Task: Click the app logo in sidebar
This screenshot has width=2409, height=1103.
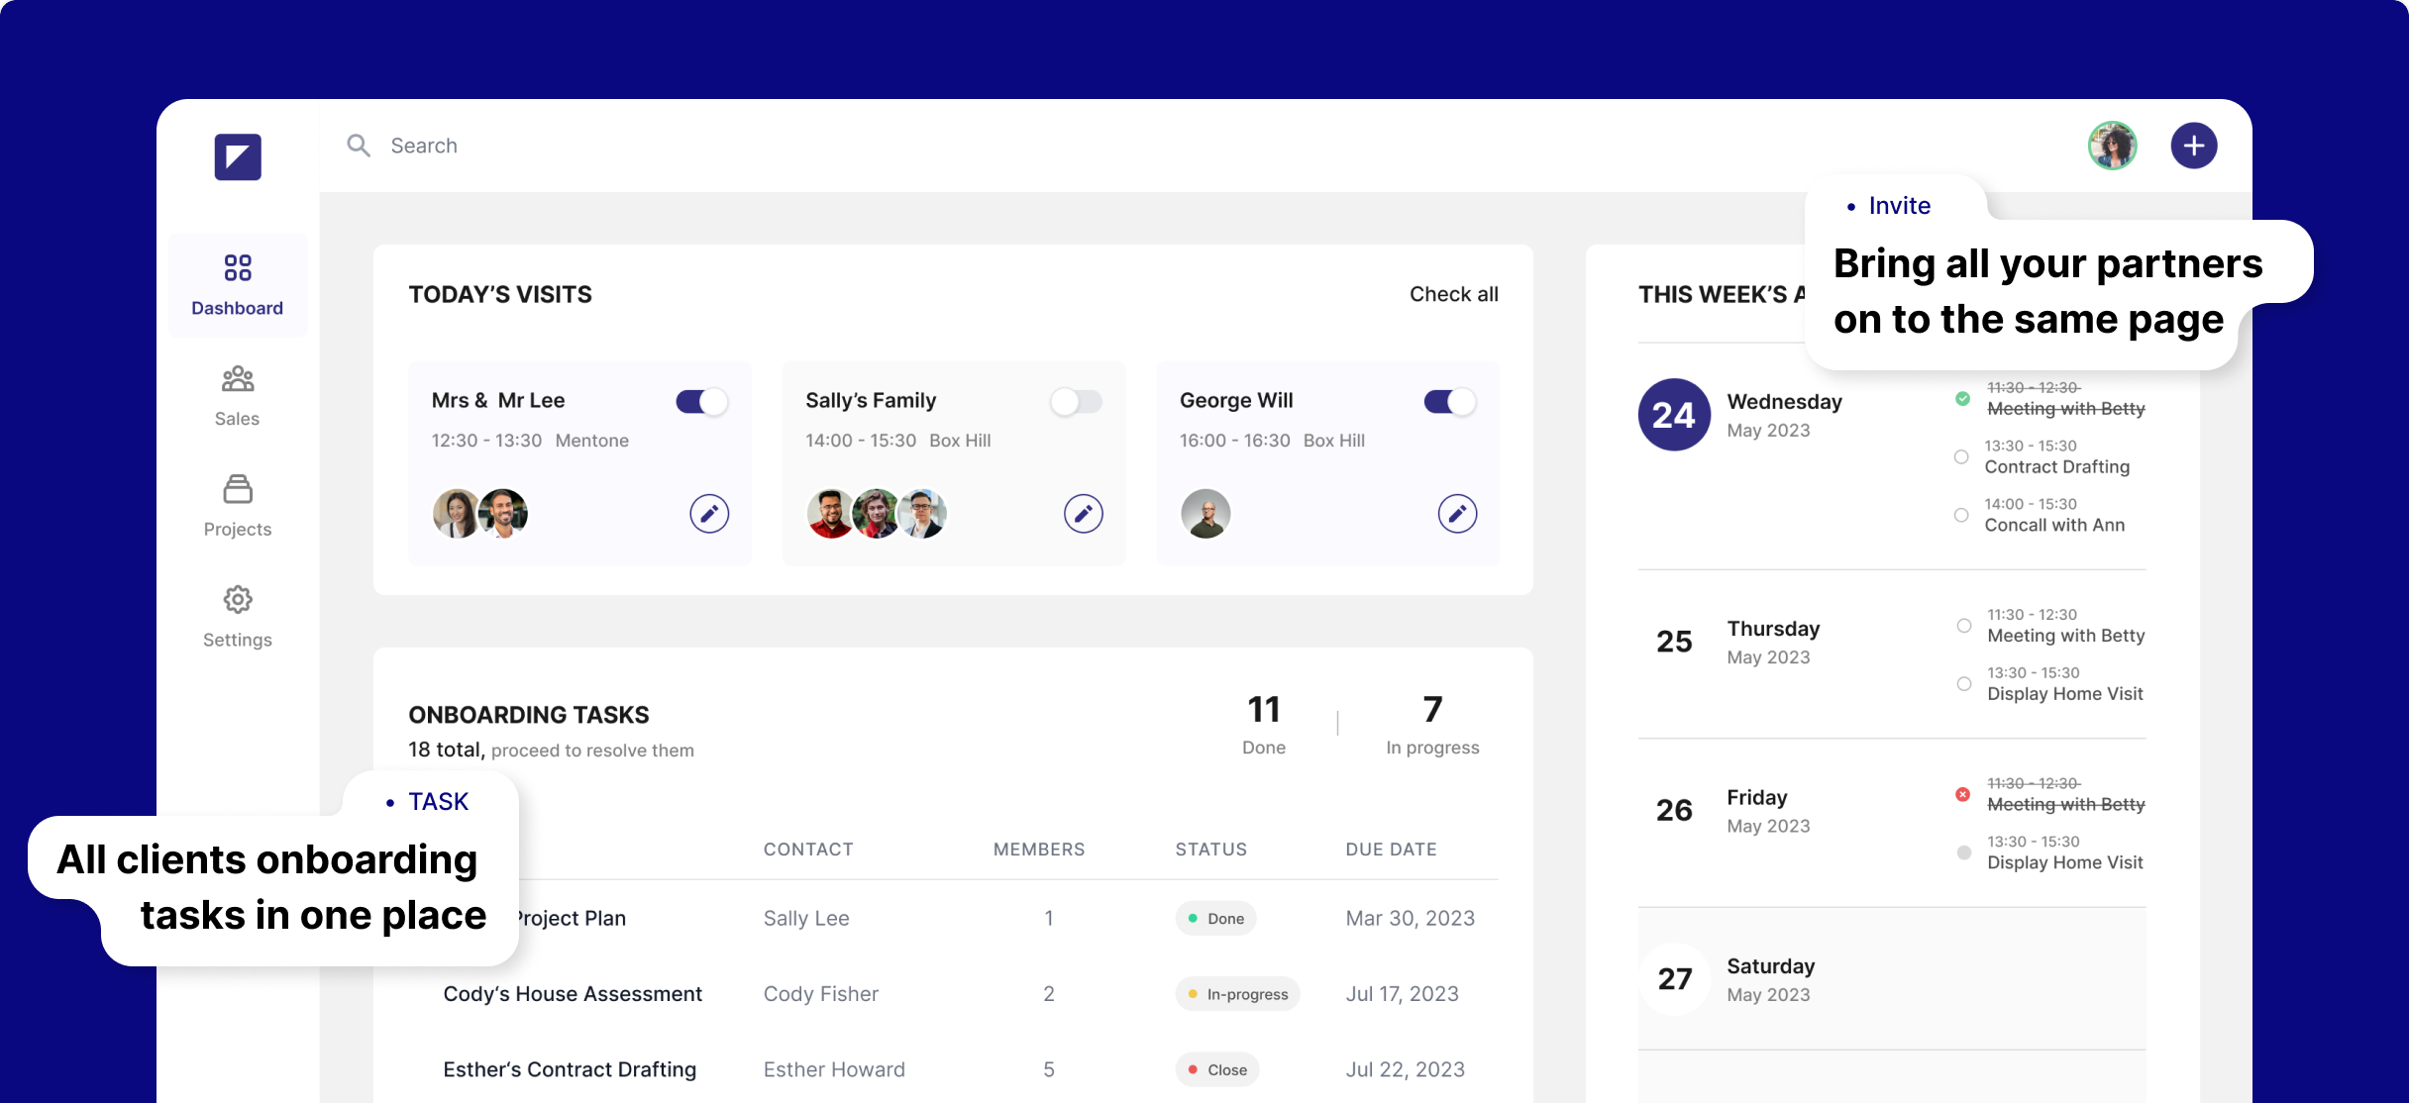Action: [x=238, y=157]
